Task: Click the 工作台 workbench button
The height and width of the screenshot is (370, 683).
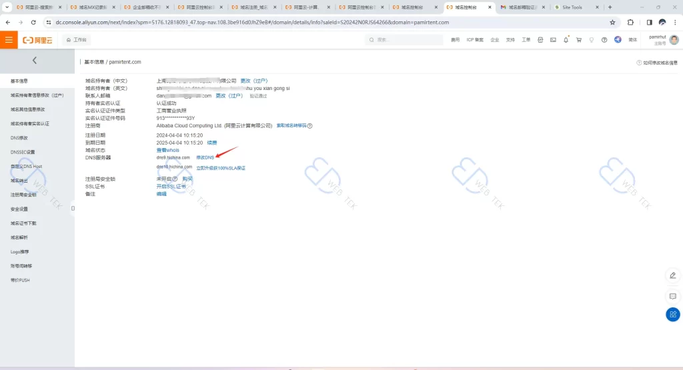Action: (77, 40)
